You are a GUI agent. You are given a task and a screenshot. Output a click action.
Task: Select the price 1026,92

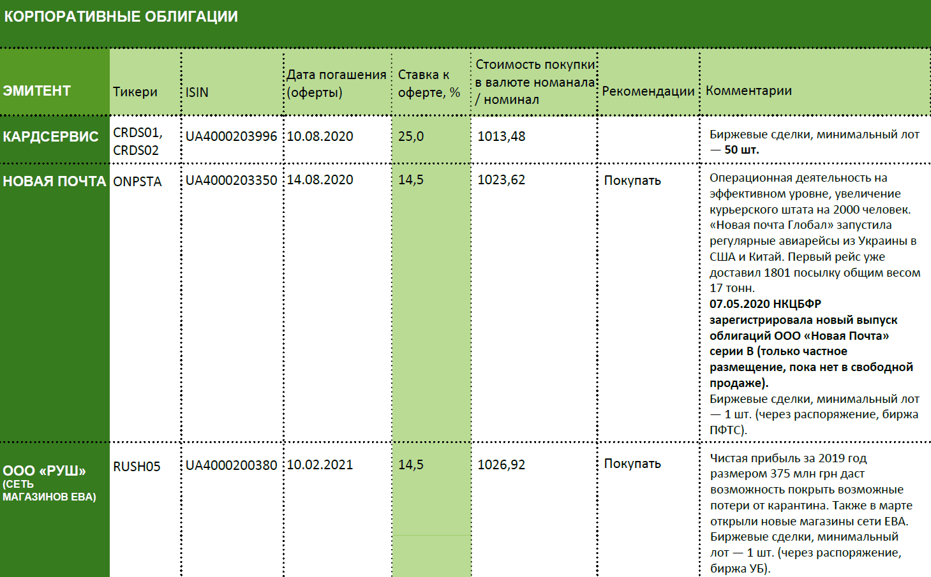coord(501,465)
